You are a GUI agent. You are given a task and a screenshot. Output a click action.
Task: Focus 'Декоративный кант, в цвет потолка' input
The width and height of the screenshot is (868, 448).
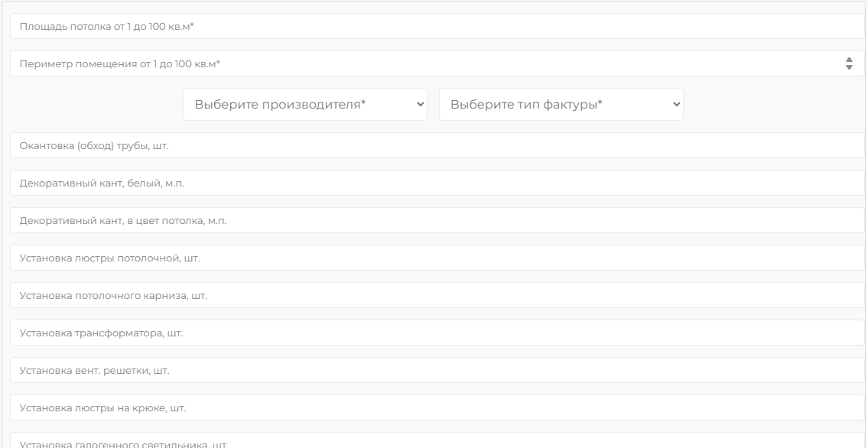[436, 220]
